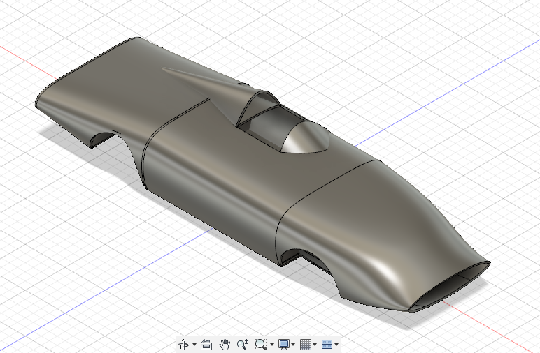Viewport: 540px width, 353px height.
Task: Open the Viewports layout icon
Action: [327, 344]
